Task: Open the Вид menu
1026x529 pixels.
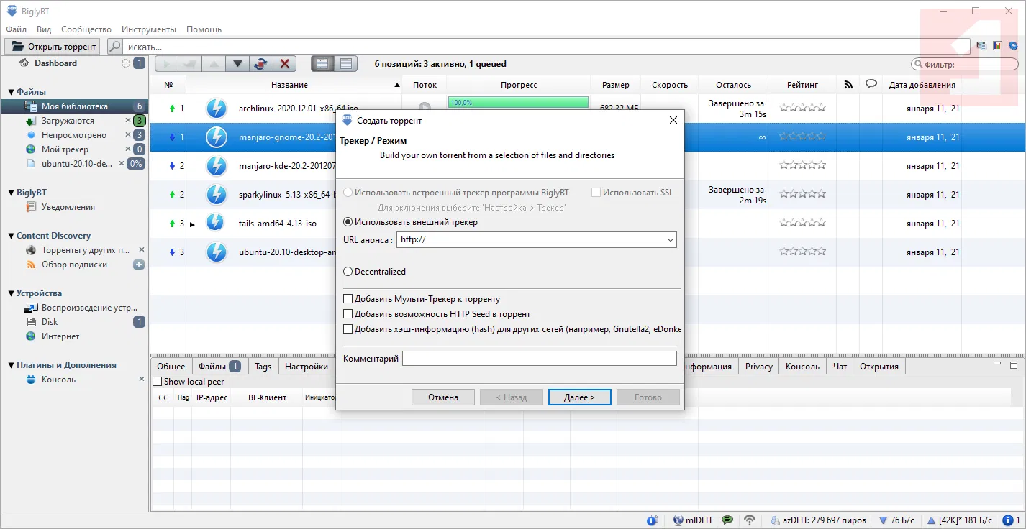Action: click(44, 29)
